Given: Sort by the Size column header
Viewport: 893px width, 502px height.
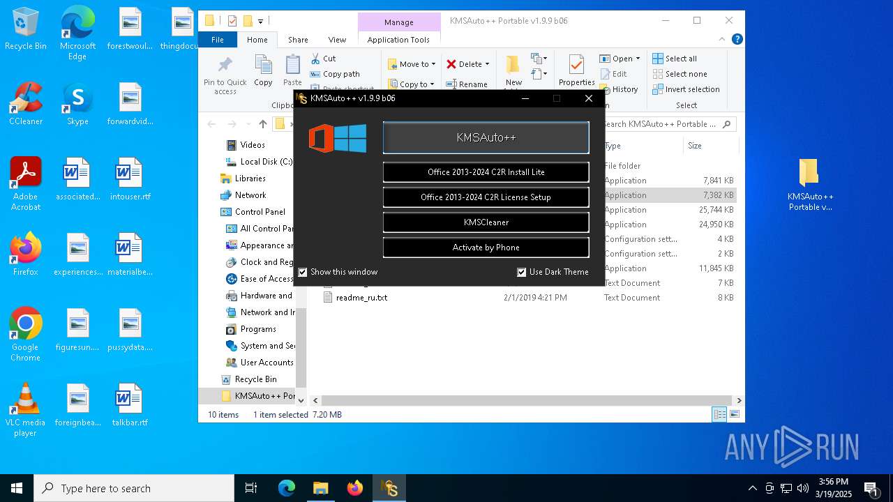Looking at the screenshot, I should coord(695,146).
